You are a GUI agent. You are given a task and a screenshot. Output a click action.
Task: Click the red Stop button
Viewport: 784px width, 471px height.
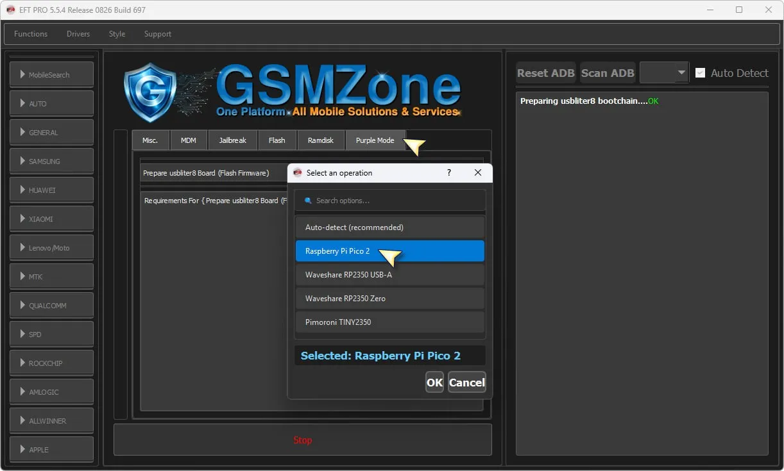(303, 440)
